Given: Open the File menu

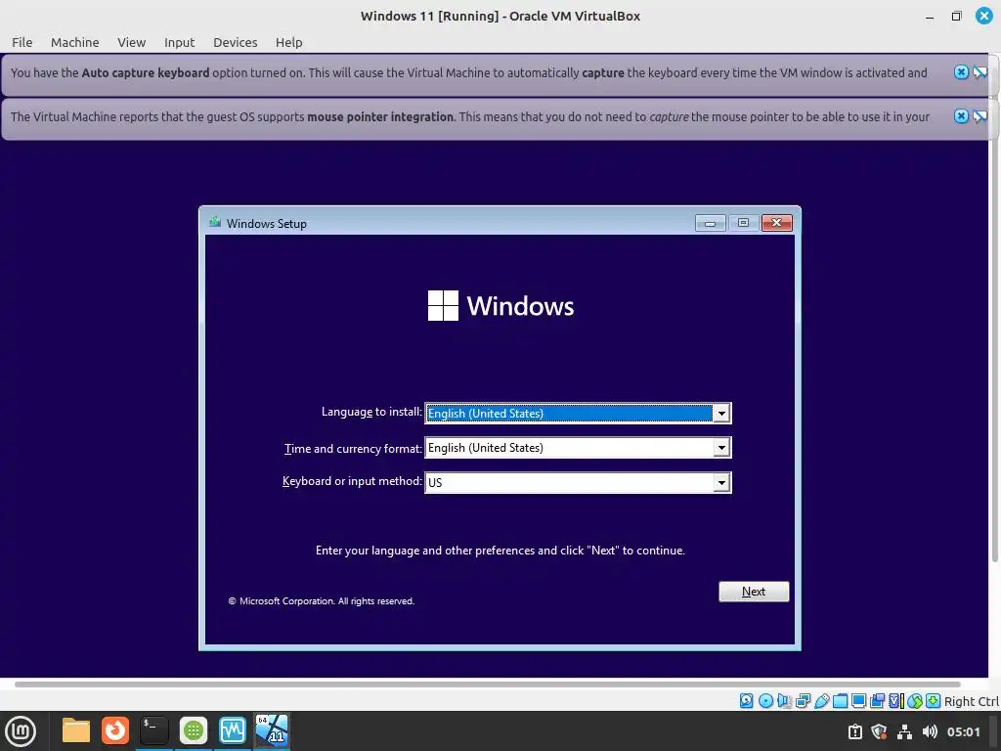Looking at the screenshot, I should pos(22,42).
